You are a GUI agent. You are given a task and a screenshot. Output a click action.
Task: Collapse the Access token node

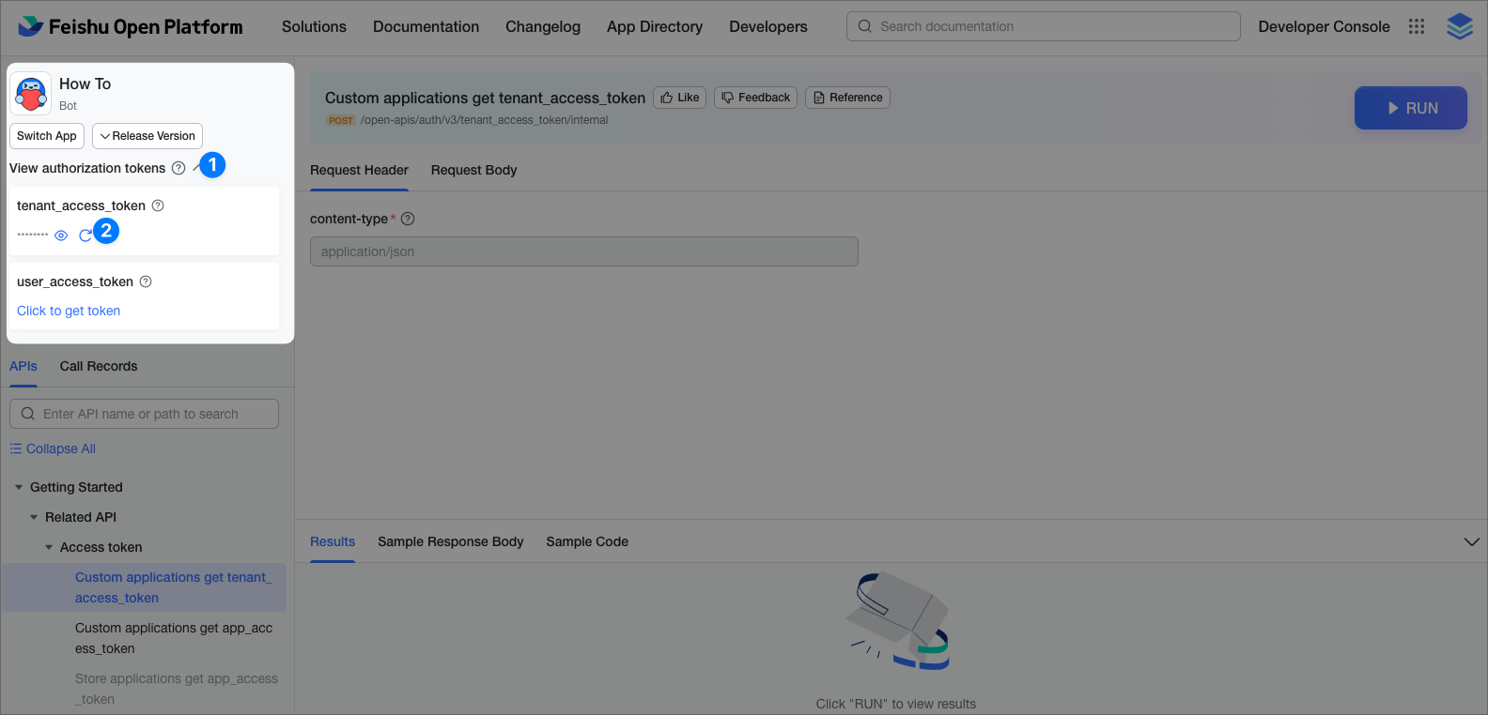[x=49, y=547]
